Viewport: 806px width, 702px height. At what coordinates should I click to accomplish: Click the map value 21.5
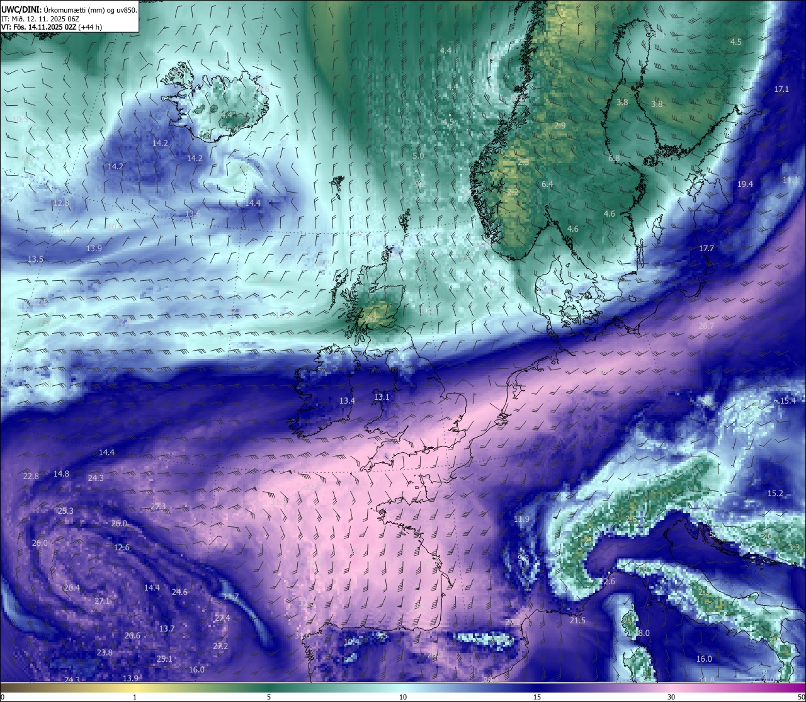coord(577,620)
